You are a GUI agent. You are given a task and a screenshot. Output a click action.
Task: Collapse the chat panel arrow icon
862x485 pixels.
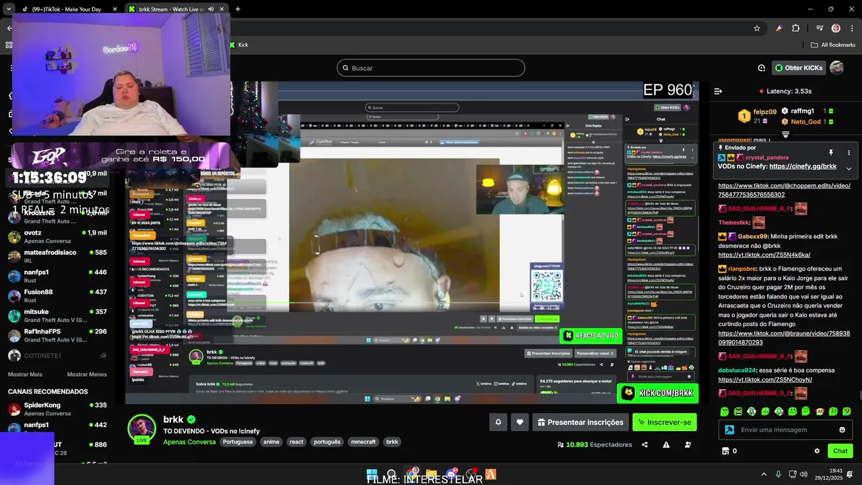coord(718,91)
